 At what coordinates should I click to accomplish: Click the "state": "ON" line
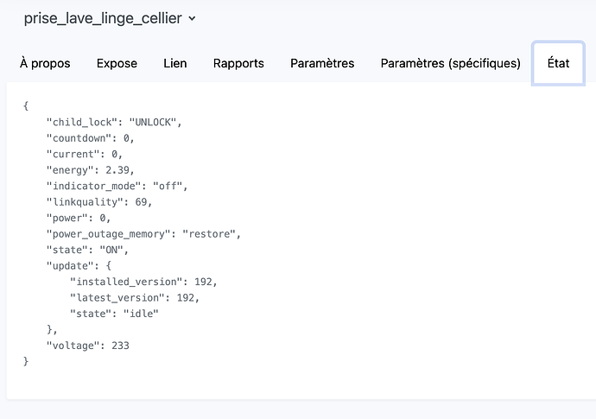[87, 250]
